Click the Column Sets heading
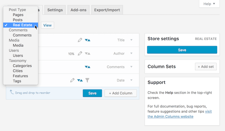Image resolution: width=225 pixels, height=131 pixels. pos(161,66)
